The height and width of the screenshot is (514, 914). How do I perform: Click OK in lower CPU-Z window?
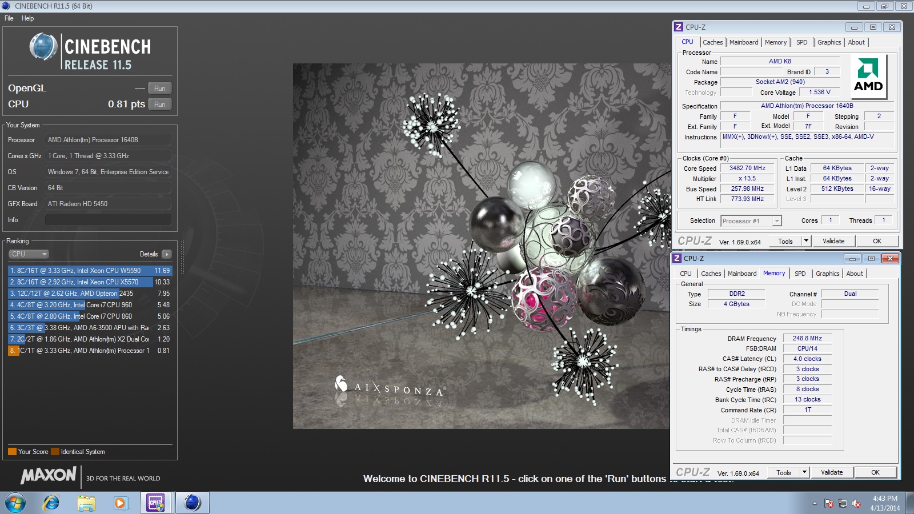click(x=875, y=473)
